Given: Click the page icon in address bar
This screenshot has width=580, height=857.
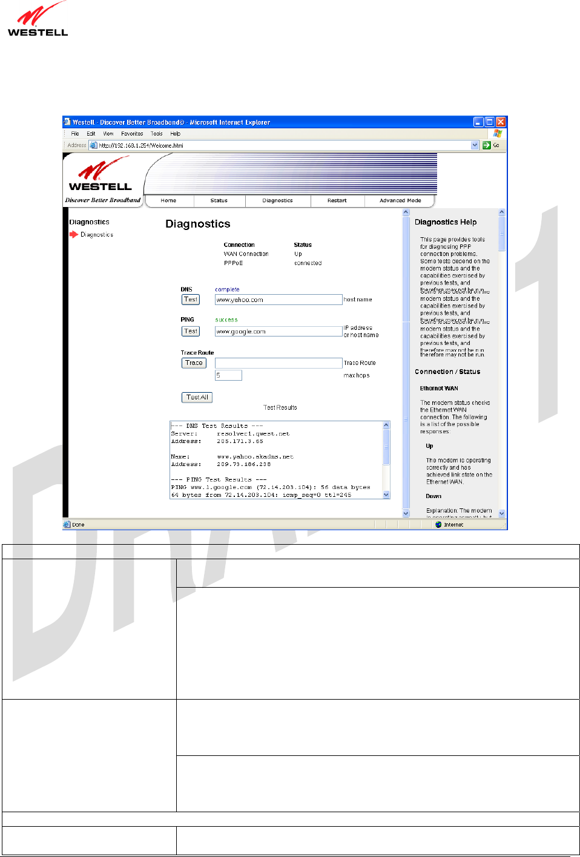Looking at the screenshot, I should (x=93, y=145).
